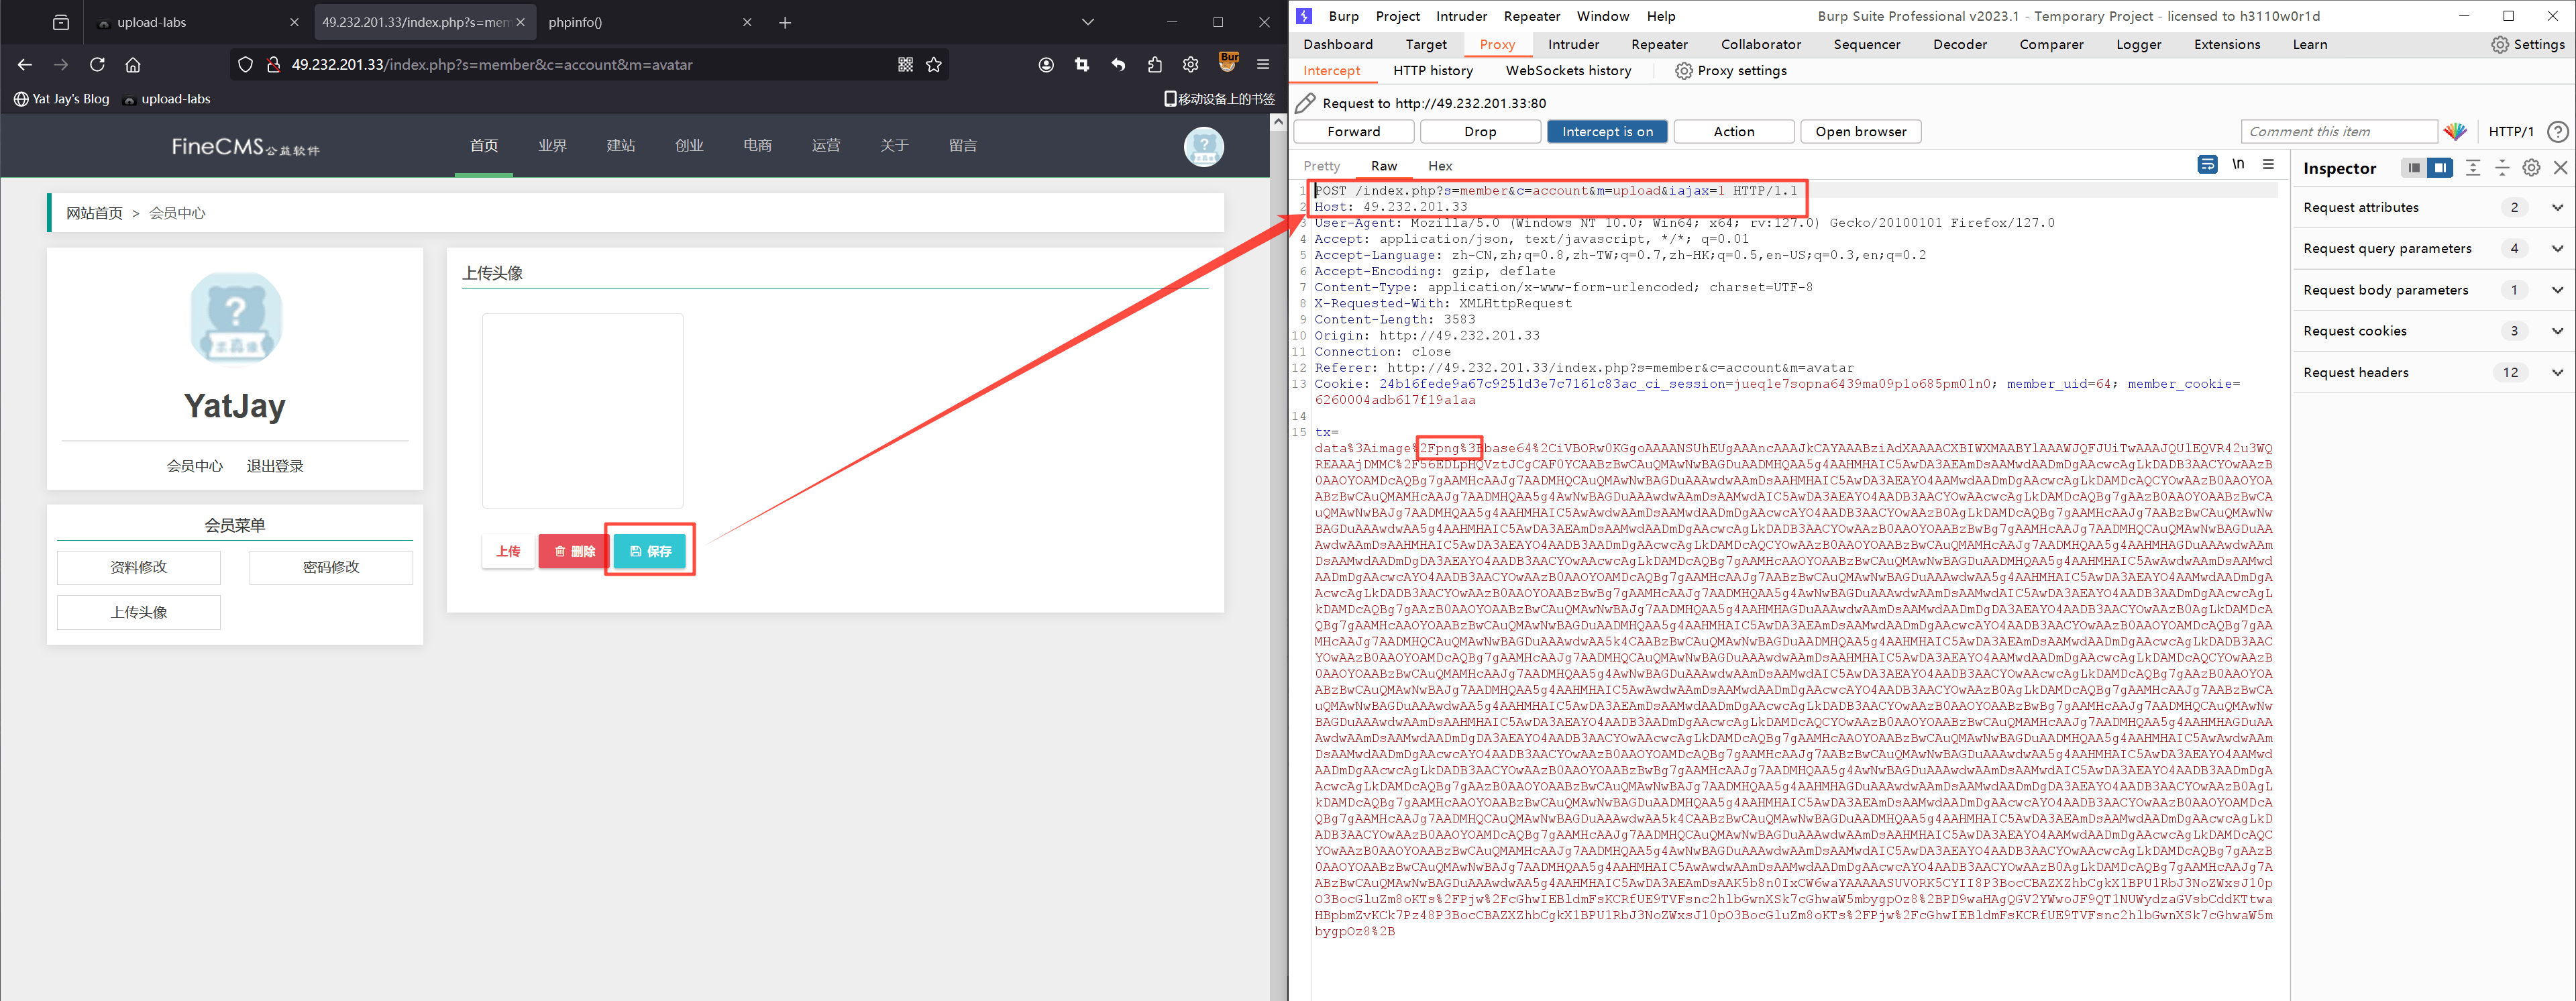Toggle show non-printable characters \n button
The width and height of the screenshot is (2576, 1001).
[x=2238, y=165]
